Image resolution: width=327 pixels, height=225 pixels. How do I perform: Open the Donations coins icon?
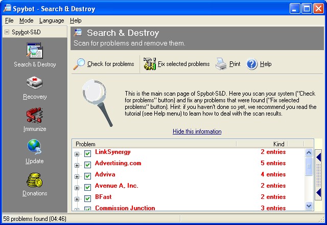(35, 180)
